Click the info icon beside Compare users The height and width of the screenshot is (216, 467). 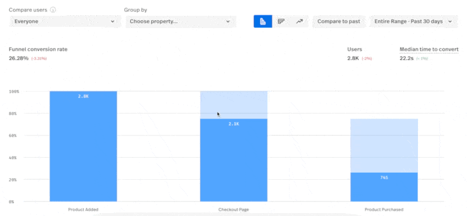[53, 10]
